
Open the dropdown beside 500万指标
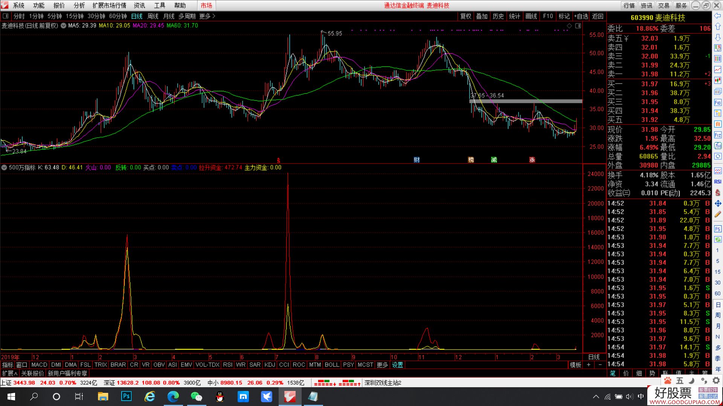pos(4,167)
